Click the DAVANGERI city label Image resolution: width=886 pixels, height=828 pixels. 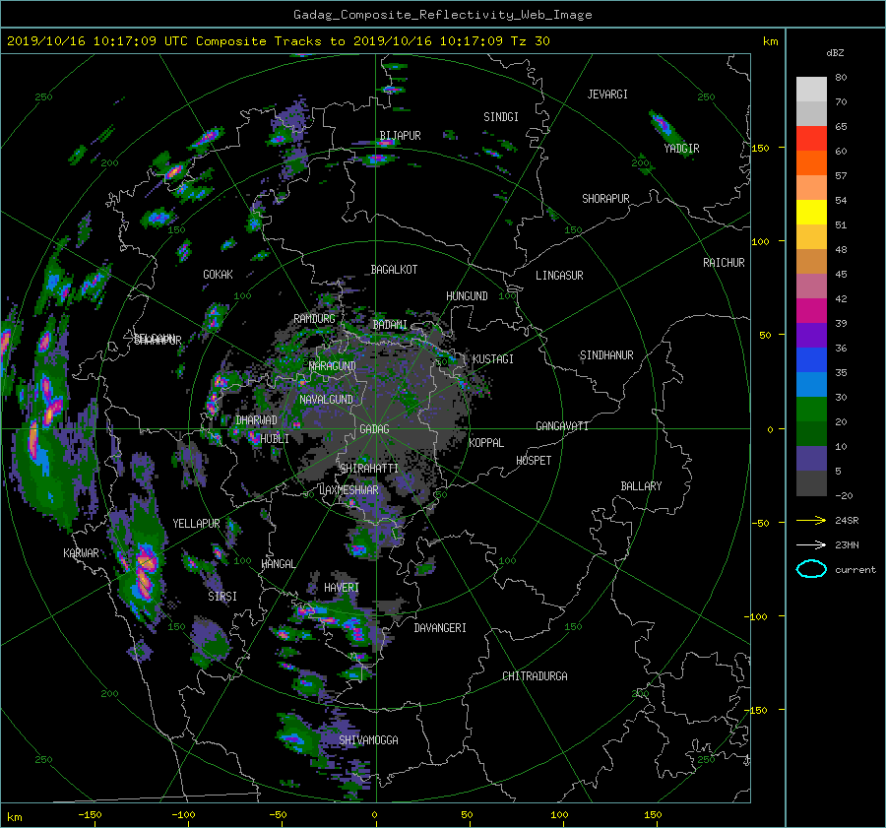[440, 628]
